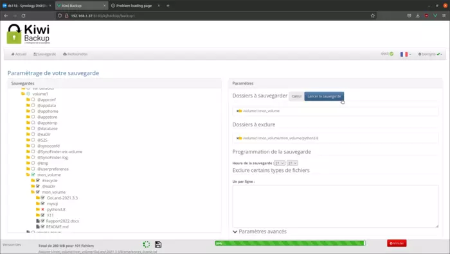Uncheck the Rapport2022.docx checkbox
Image resolution: width=450 pixels, height=254 pixels.
(43, 221)
